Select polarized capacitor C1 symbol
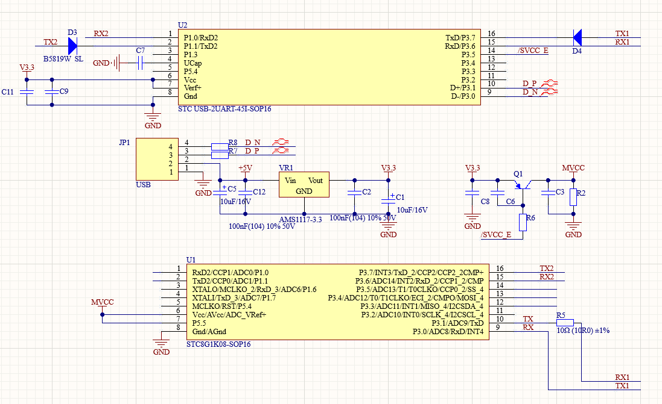Image resolution: width=662 pixels, height=404 pixels. pyautogui.click(x=389, y=200)
